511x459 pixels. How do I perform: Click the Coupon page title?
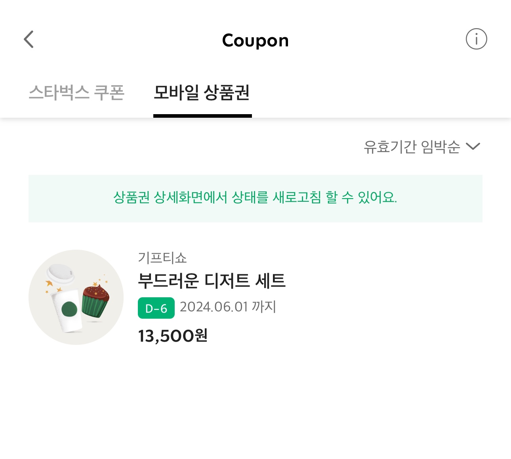coord(255,40)
